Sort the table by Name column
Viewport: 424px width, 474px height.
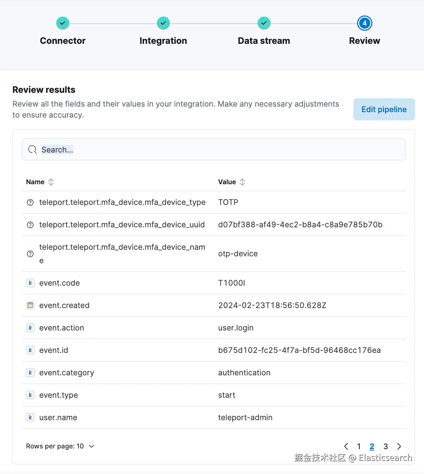click(x=51, y=182)
